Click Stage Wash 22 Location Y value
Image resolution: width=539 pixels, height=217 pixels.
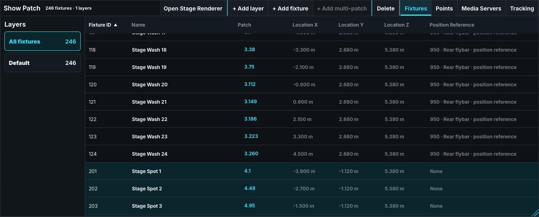tap(349, 119)
